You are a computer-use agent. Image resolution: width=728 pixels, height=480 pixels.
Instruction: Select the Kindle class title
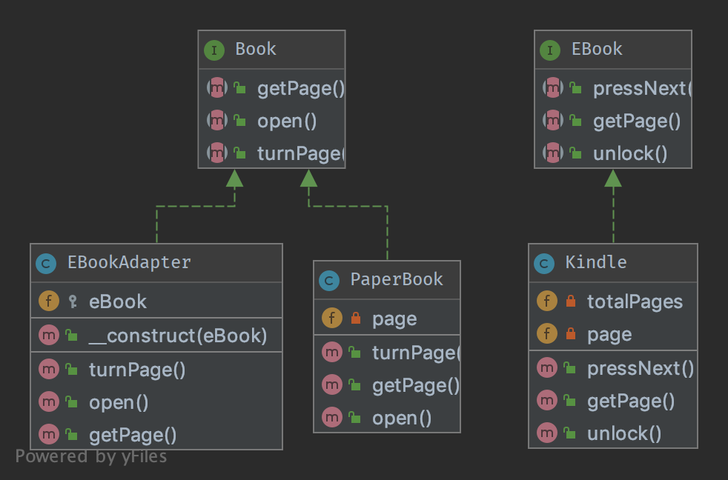coord(596,263)
